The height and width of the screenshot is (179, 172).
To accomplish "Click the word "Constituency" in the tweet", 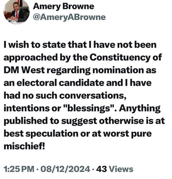I will point(120,58).
